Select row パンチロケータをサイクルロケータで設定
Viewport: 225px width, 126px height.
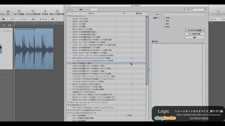[x=106, y=82]
